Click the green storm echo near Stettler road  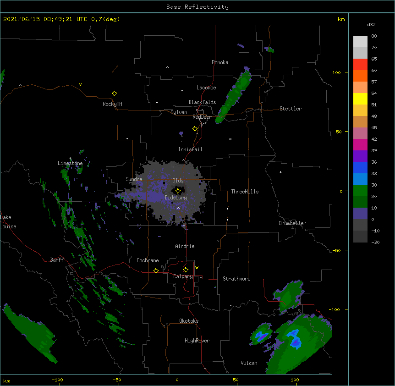click(234, 97)
